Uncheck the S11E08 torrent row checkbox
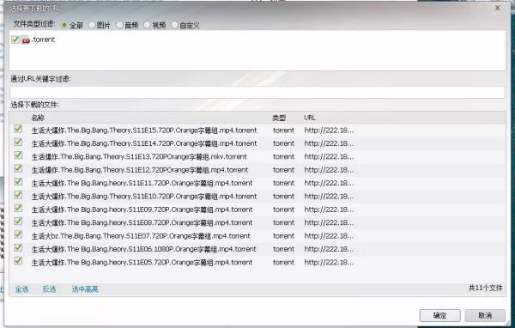This screenshot has height=328, width=515. click(18, 222)
